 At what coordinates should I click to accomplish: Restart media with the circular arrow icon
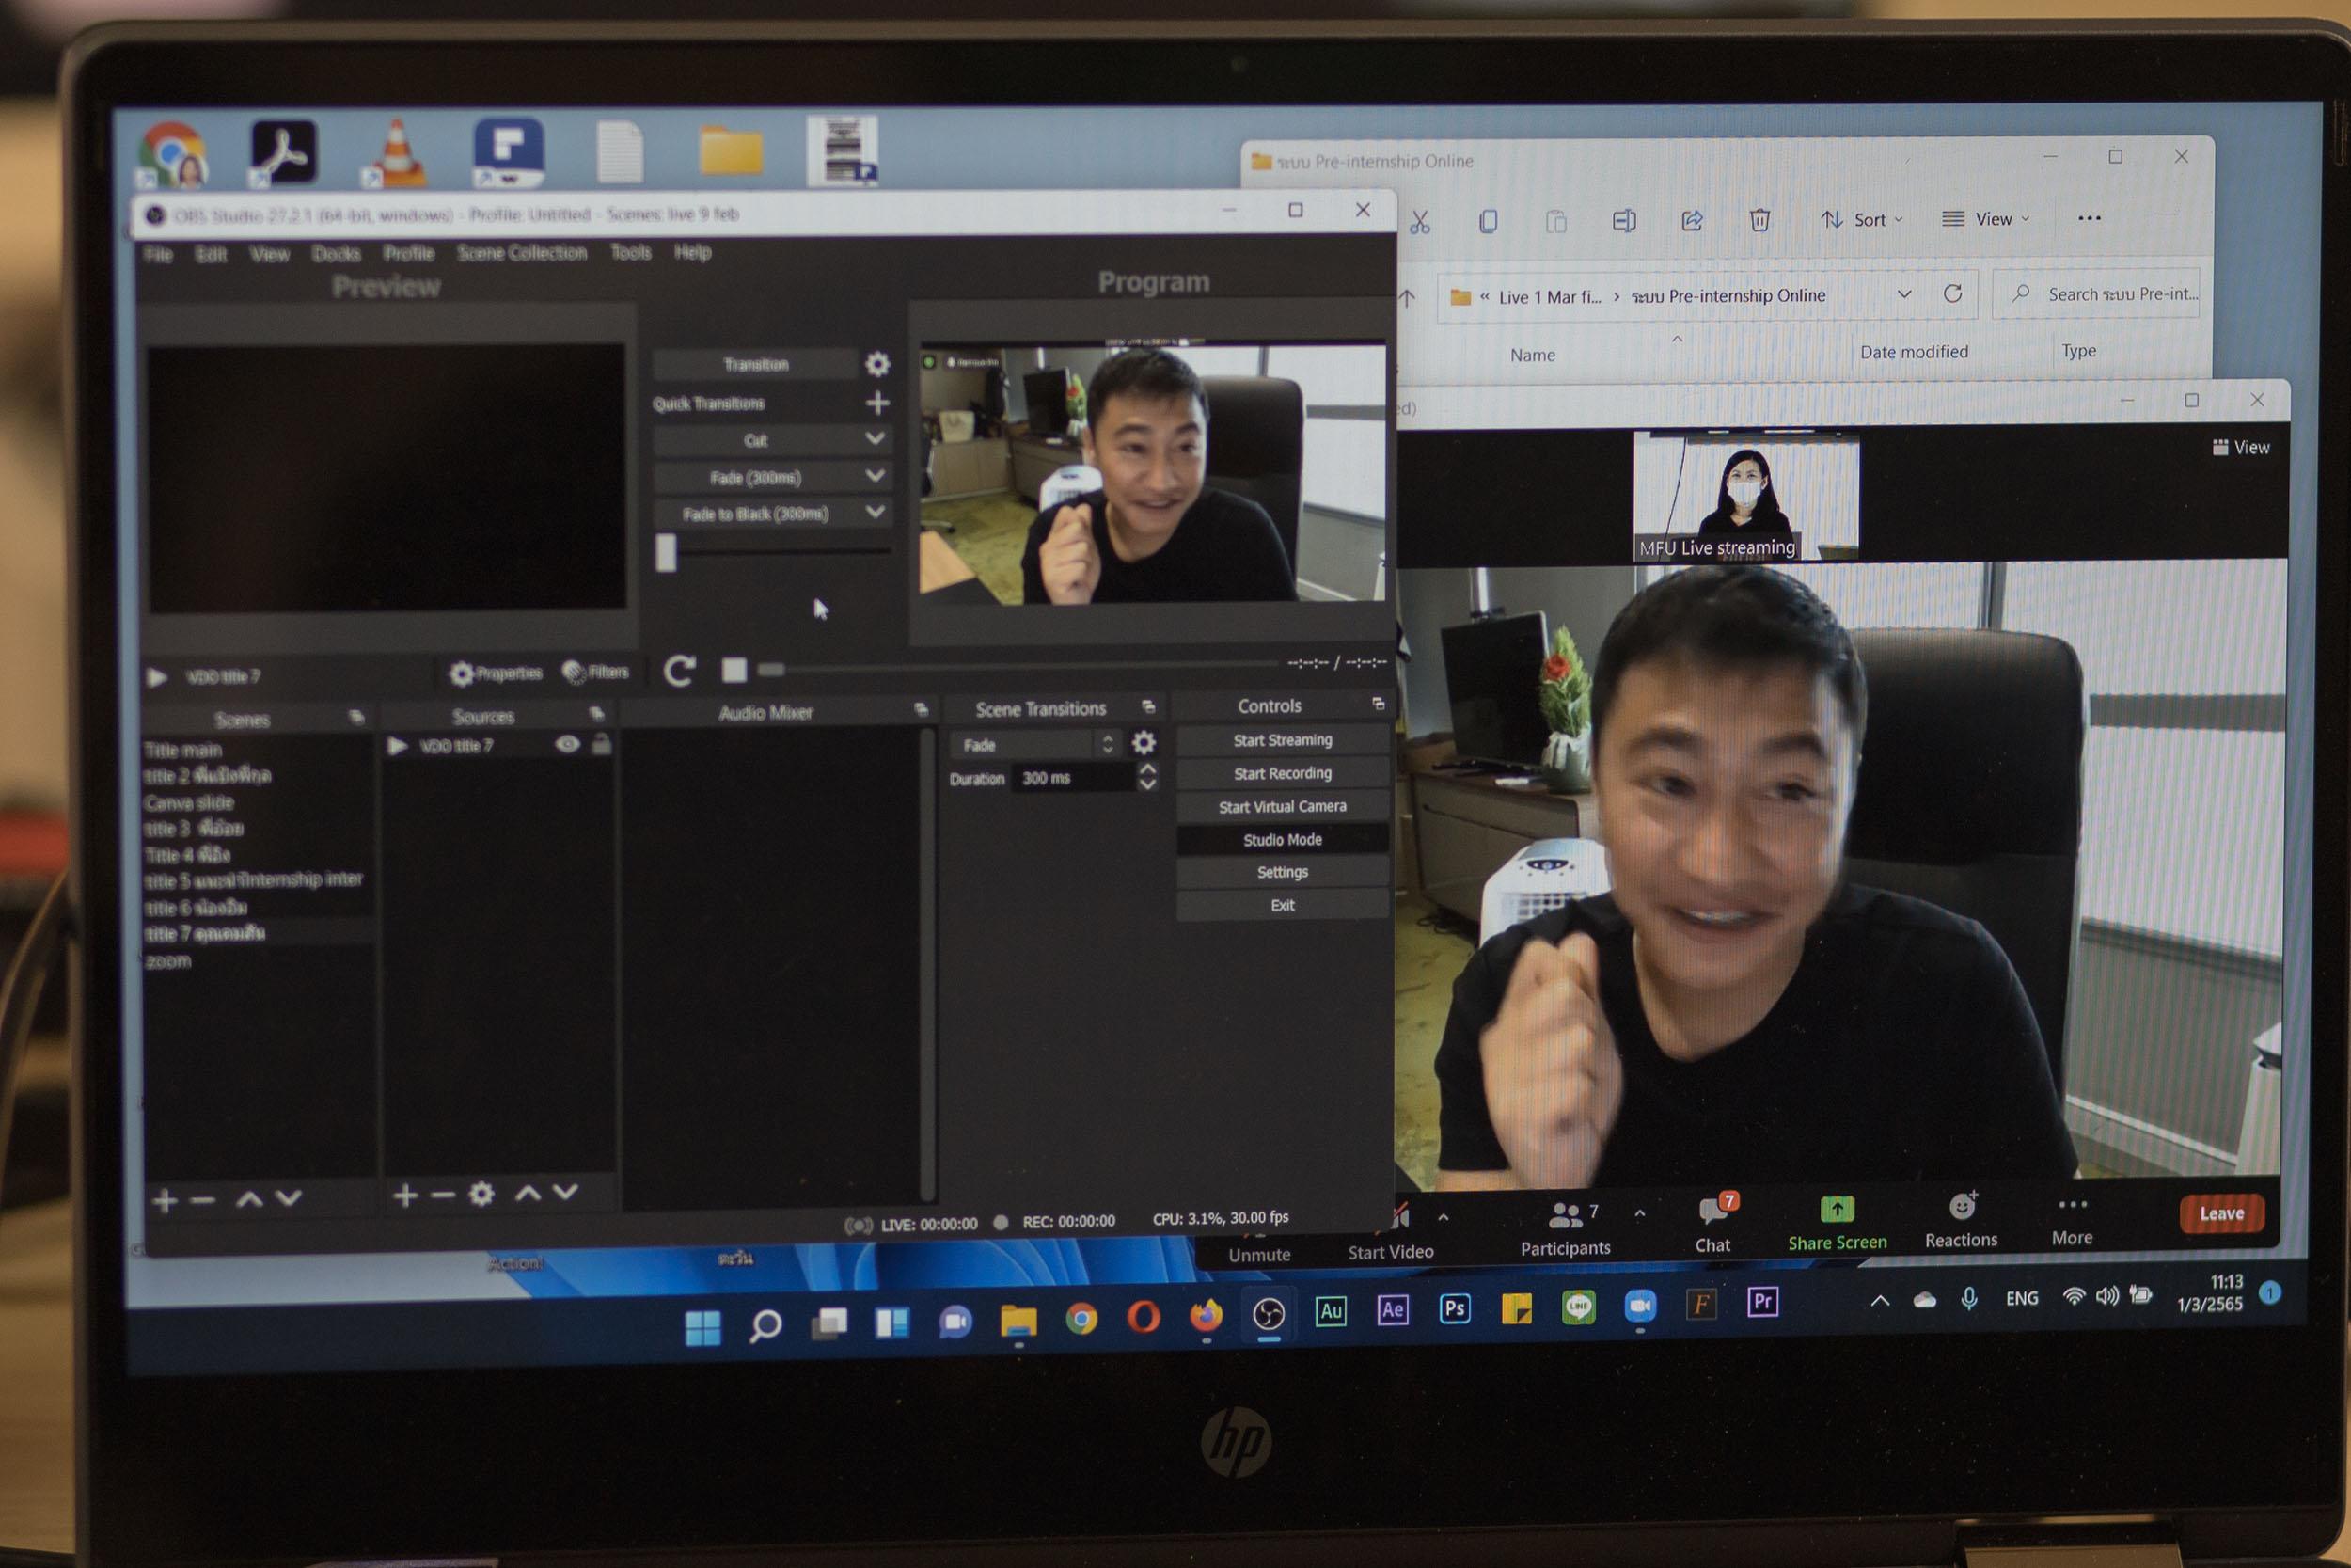pos(680,671)
